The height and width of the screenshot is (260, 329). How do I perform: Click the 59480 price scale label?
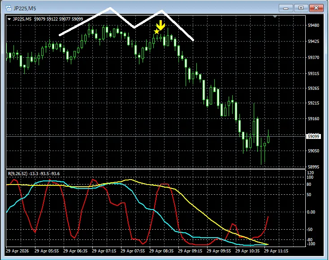(x=313, y=25)
